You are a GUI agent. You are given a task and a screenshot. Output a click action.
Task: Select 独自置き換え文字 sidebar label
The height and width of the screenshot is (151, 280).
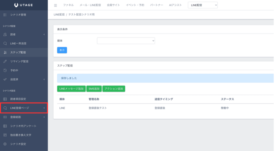click(x=21, y=135)
